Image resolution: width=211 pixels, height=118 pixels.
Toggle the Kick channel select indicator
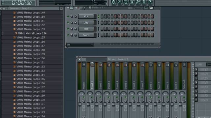pyautogui.click(x=99, y=16)
